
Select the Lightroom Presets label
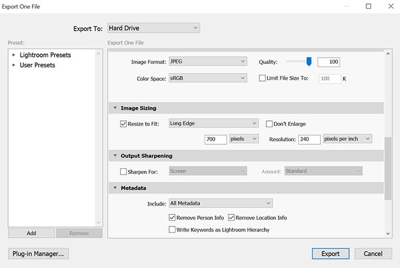pos(45,55)
